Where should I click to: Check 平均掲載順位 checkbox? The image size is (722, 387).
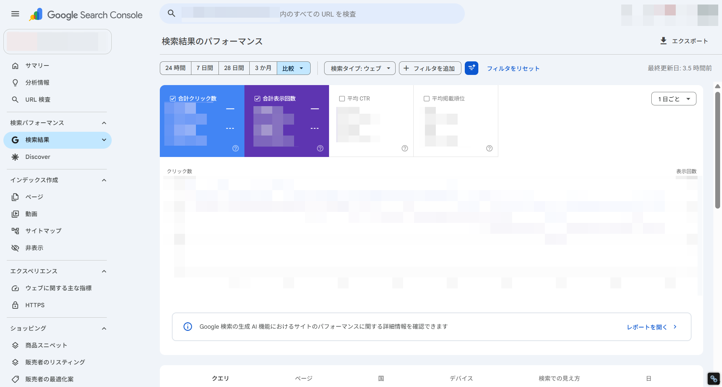click(x=427, y=99)
